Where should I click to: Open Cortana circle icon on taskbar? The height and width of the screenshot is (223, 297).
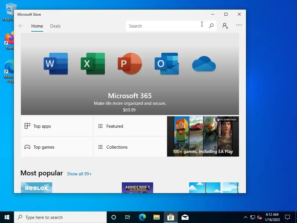[114, 217]
